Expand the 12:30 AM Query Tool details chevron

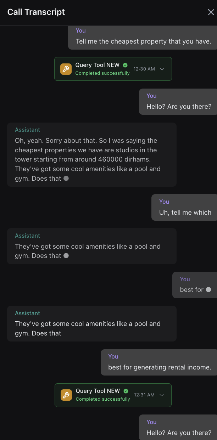162,69
